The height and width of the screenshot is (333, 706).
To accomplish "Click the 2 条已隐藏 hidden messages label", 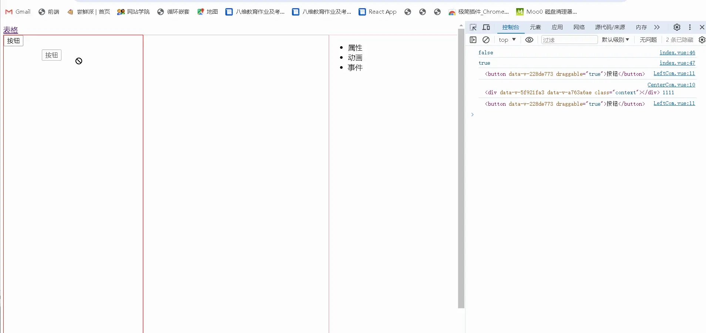I will [x=679, y=40].
